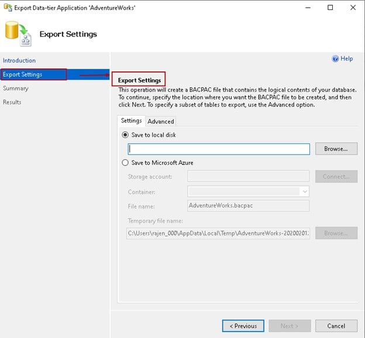Browse for local disk save location
365x338 pixels.
[336, 149]
